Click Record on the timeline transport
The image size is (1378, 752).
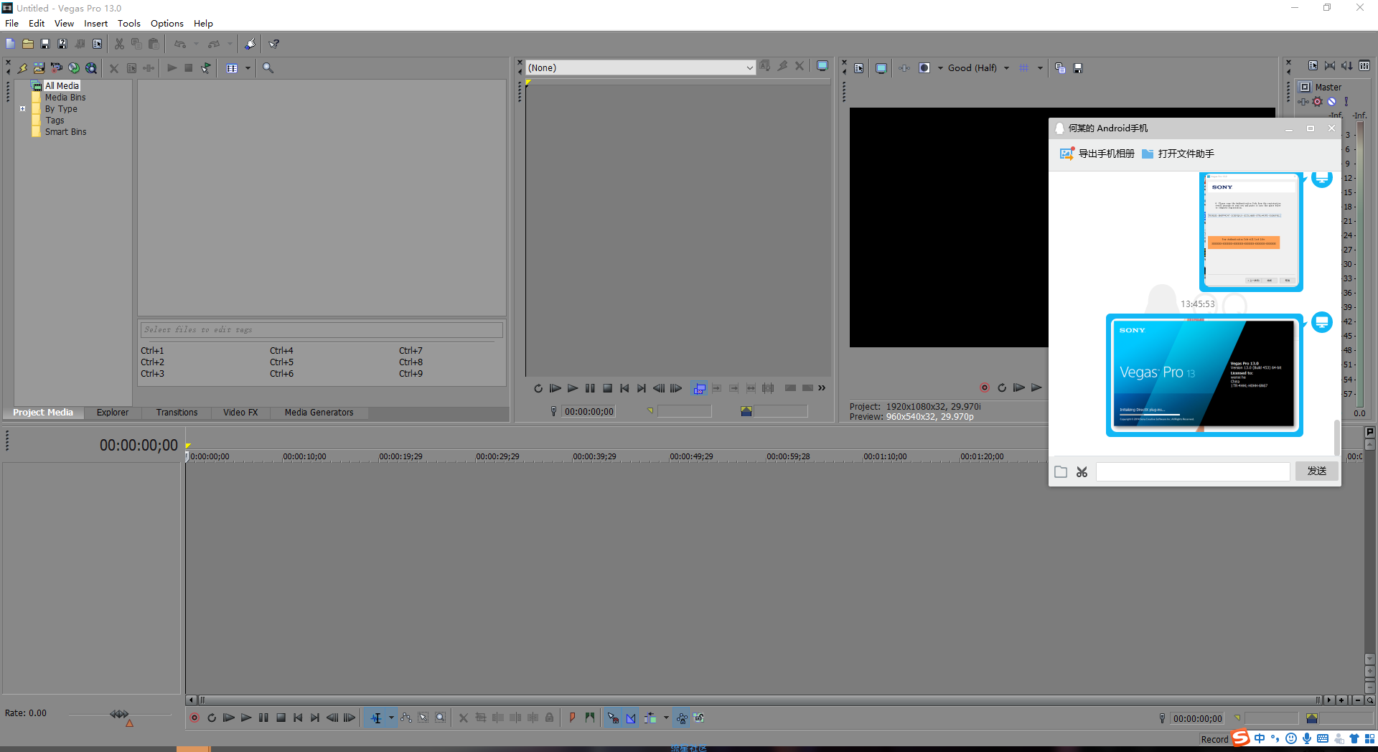(x=194, y=718)
